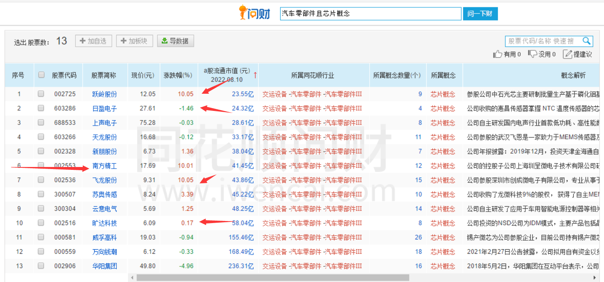This screenshot has width=604, height=282.
Task: Open stock link 旷达科技
Action: point(104,223)
